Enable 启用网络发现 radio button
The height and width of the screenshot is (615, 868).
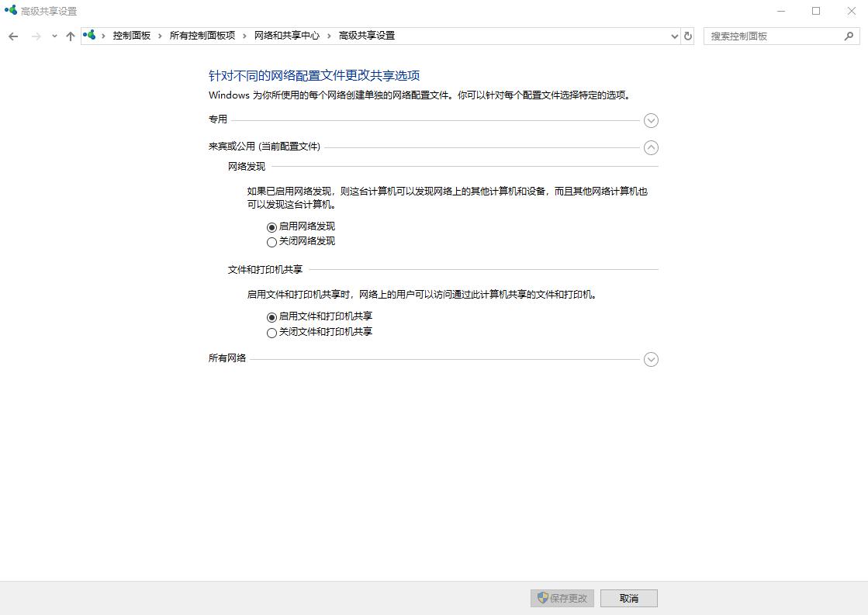[x=271, y=225]
